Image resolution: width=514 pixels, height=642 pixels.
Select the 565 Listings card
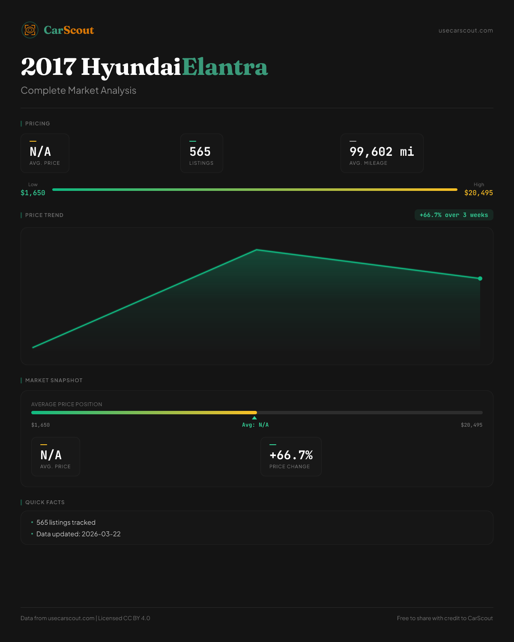coord(201,153)
